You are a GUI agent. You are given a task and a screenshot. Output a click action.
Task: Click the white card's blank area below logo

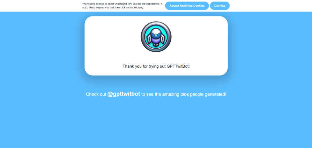156,58
